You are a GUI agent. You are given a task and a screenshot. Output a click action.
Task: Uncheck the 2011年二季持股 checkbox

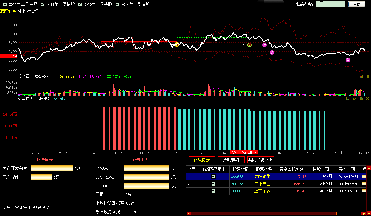pos(5,4)
